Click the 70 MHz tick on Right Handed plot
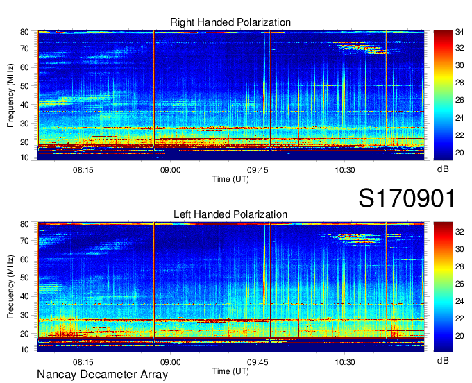 click(x=24, y=49)
